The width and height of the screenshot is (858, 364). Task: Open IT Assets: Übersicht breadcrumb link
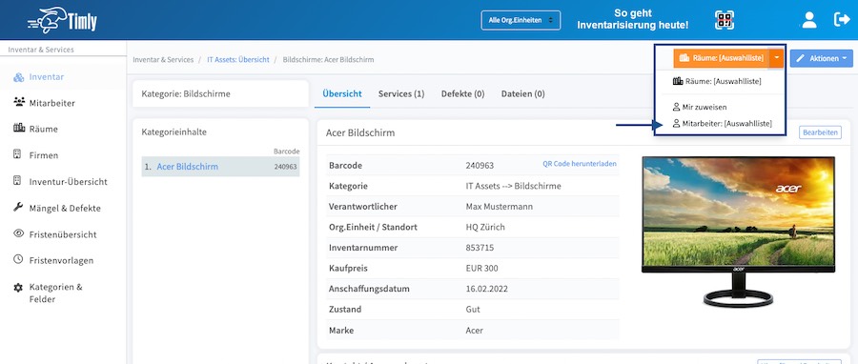(x=238, y=60)
